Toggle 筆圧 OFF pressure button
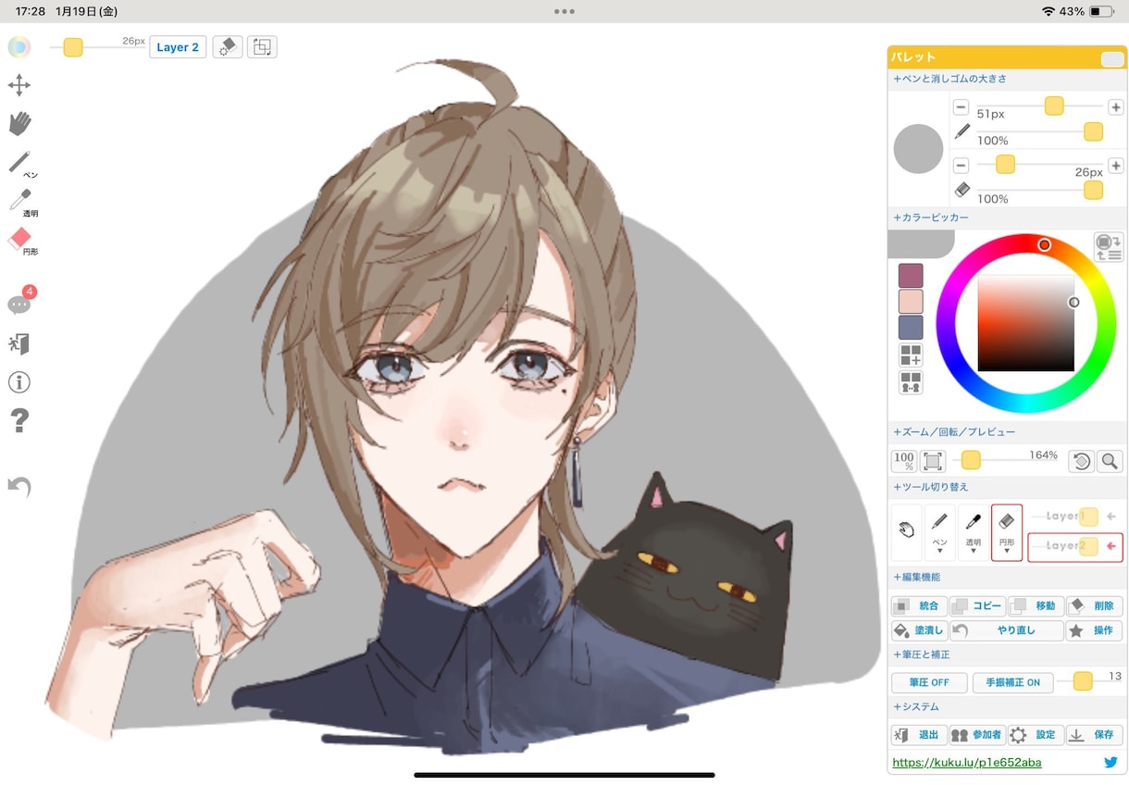The image size is (1129, 785). click(929, 682)
